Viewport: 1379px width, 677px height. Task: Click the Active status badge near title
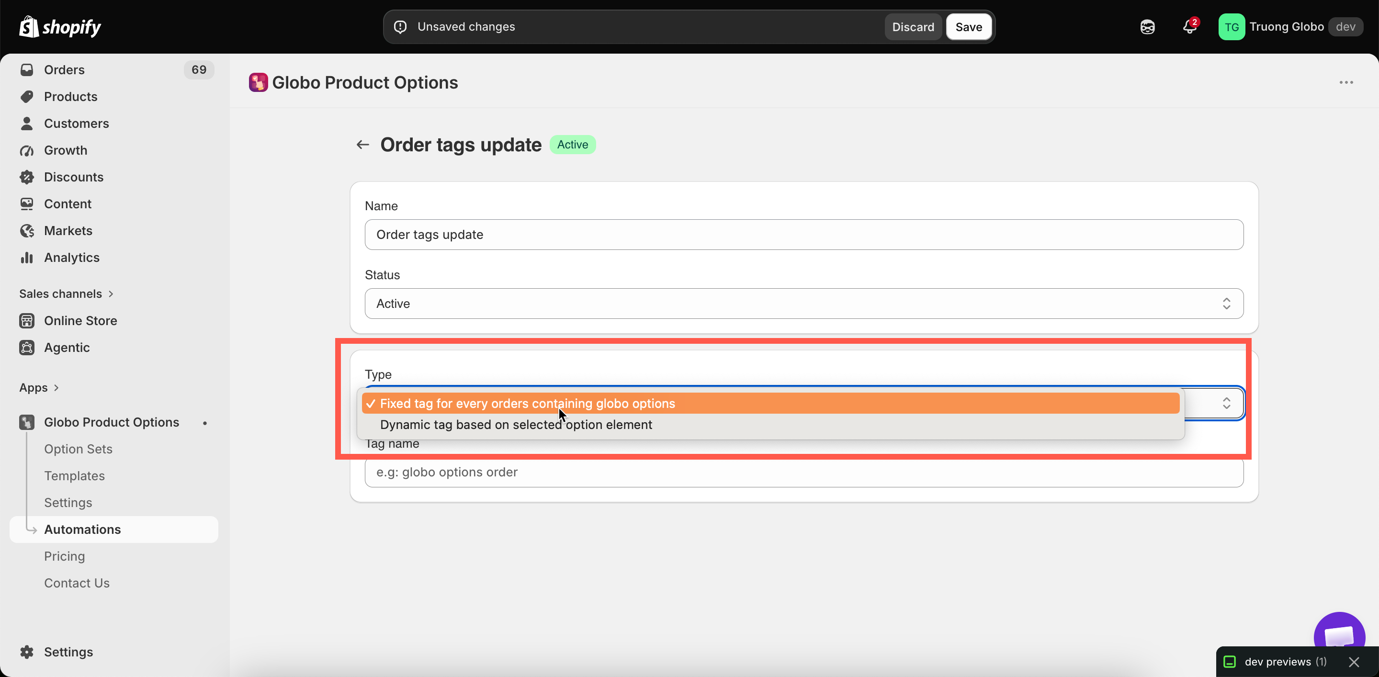click(x=572, y=145)
